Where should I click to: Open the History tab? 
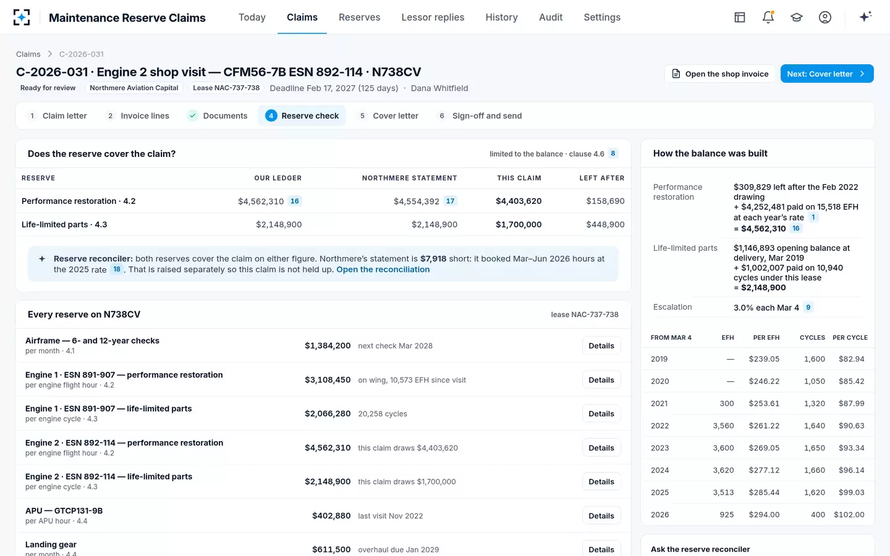501,17
